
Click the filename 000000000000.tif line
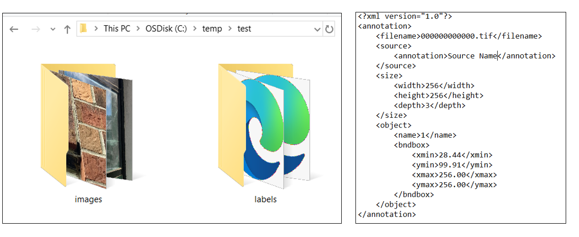coord(459,36)
